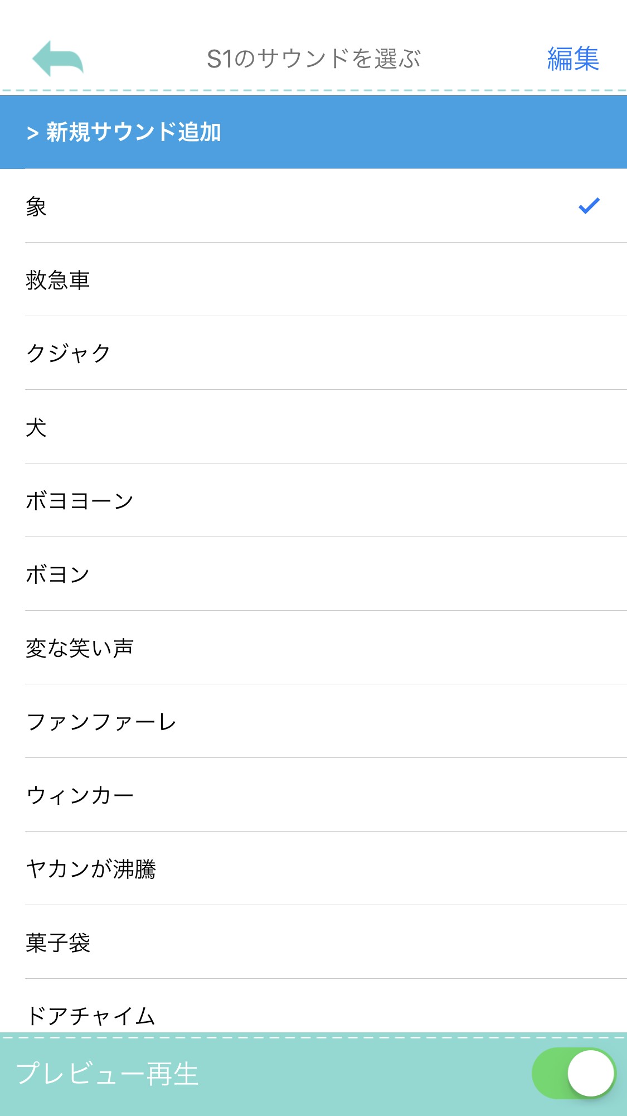Click the > chevron in the blue banner
The width and height of the screenshot is (627, 1116).
[x=33, y=133]
